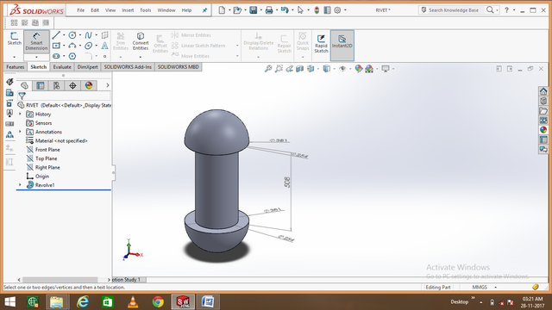Click the Sketch tool icon
Viewport: 552px width, 310px height.
click(x=15, y=38)
